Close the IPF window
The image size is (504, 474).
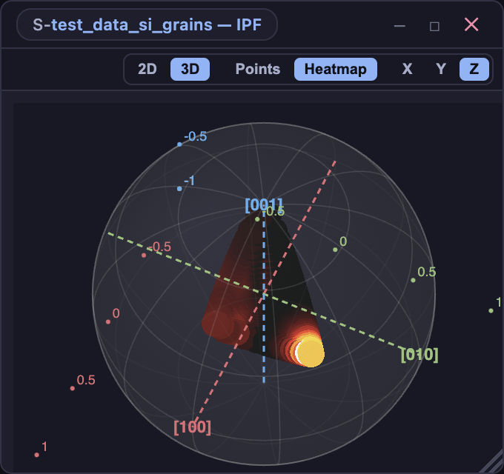point(471,24)
